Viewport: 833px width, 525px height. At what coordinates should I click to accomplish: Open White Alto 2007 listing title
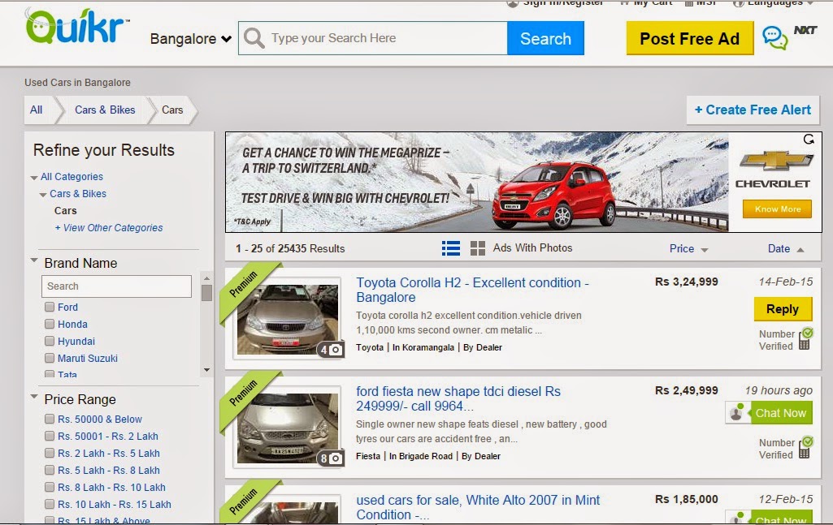click(x=478, y=507)
